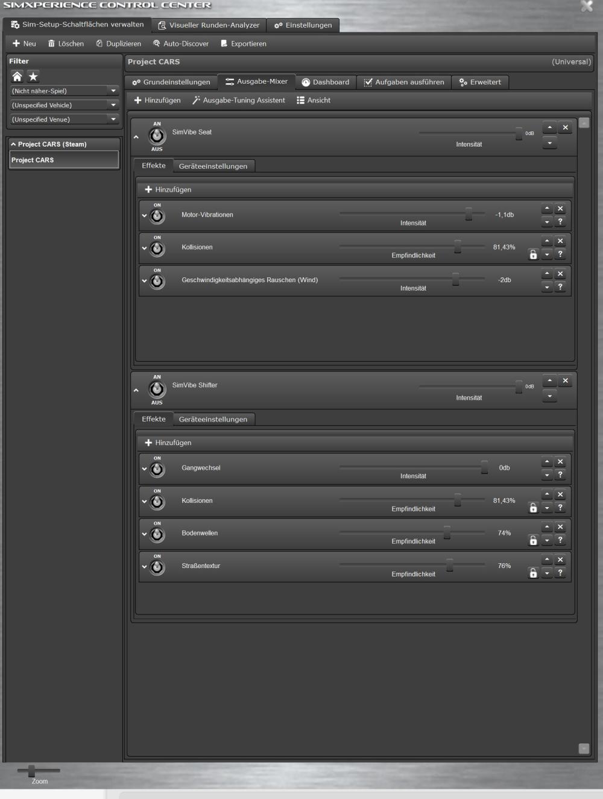Click the favorites star filter icon
Viewport: 603px width, 799px height.
coord(33,77)
